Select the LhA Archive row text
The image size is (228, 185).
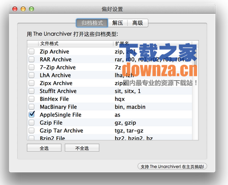point(55,75)
